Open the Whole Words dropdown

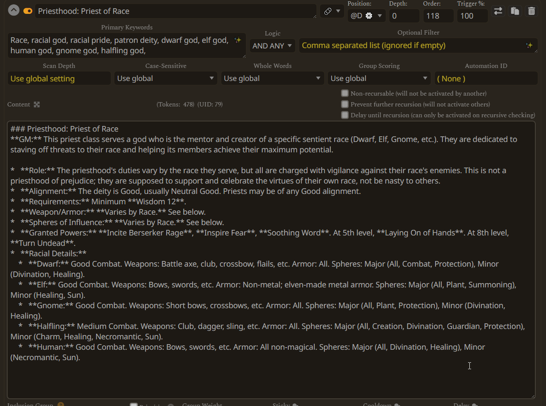click(273, 78)
